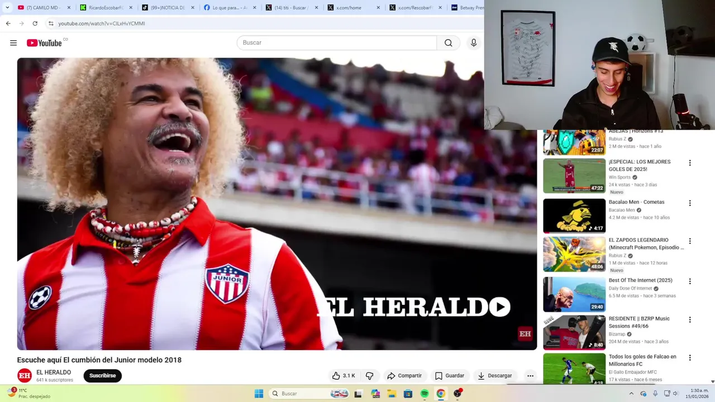
Task: Open options menu for Best Of The Internet
Action: 690,281
